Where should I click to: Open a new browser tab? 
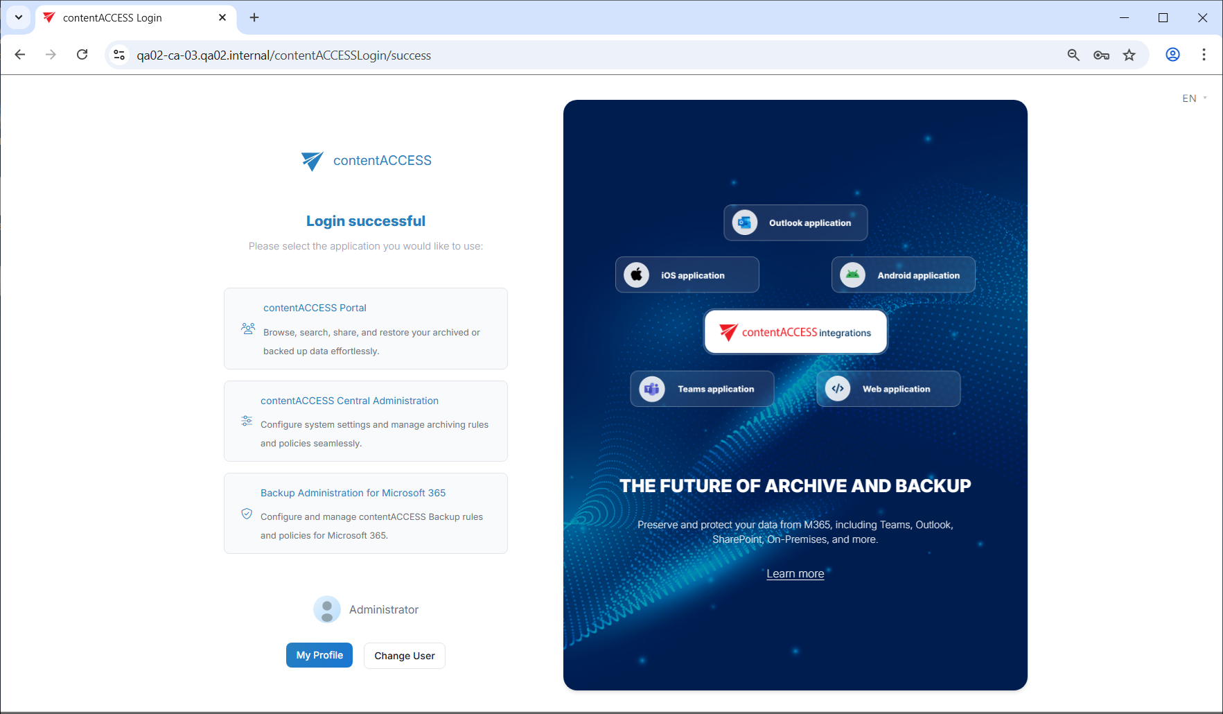pos(254,17)
